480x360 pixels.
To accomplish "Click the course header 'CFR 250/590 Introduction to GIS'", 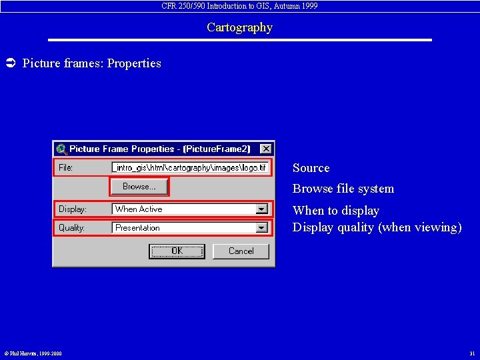I will (216, 6).
